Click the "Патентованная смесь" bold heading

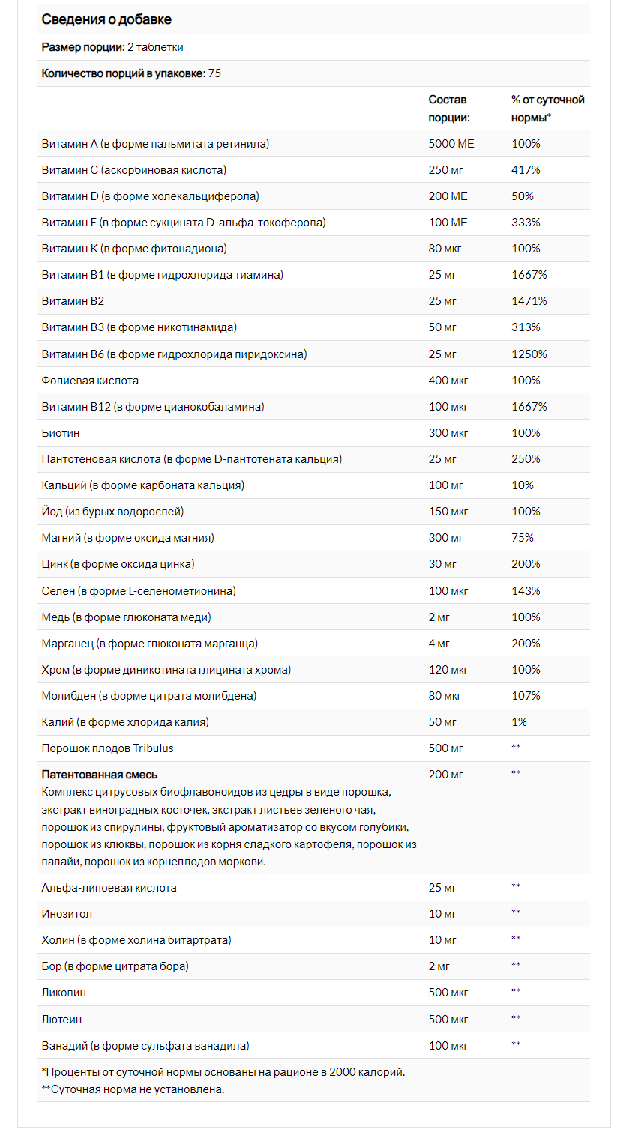pyautogui.click(x=100, y=775)
